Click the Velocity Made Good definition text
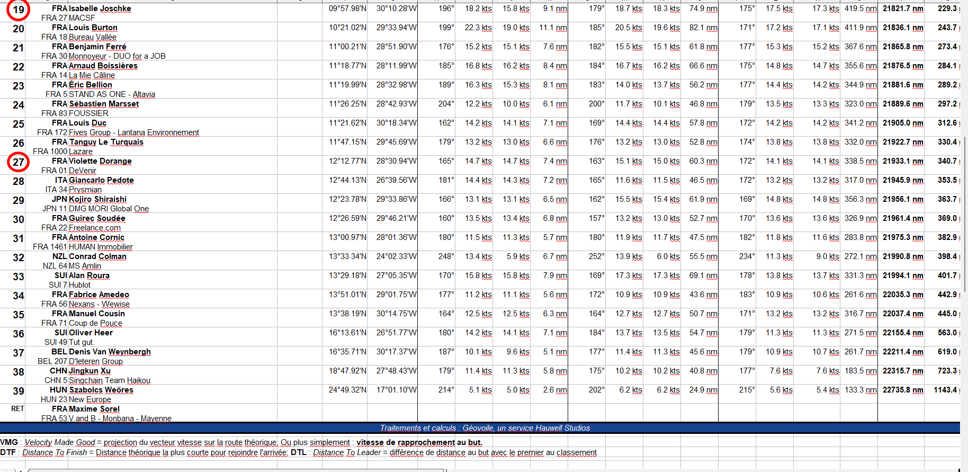 click(x=59, y=442)
